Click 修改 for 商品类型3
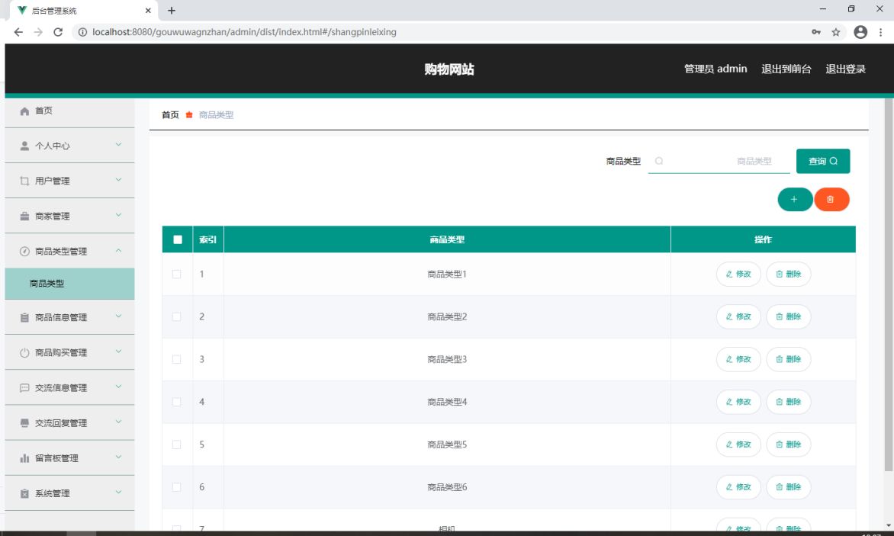The height and width of the screenshot is (536, 894). click(x=738, y=359)
